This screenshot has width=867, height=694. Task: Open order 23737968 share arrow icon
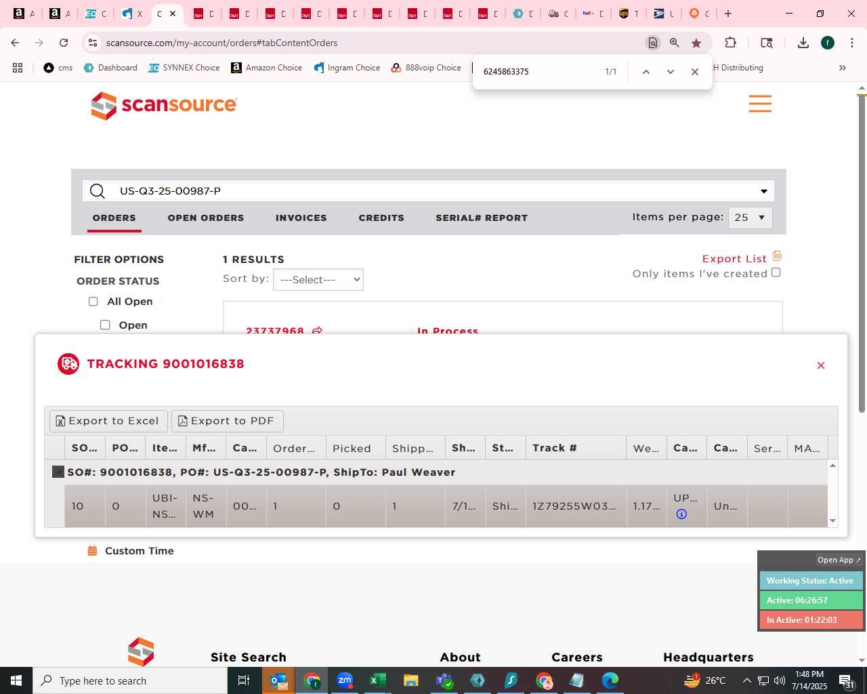coord(317,331)
